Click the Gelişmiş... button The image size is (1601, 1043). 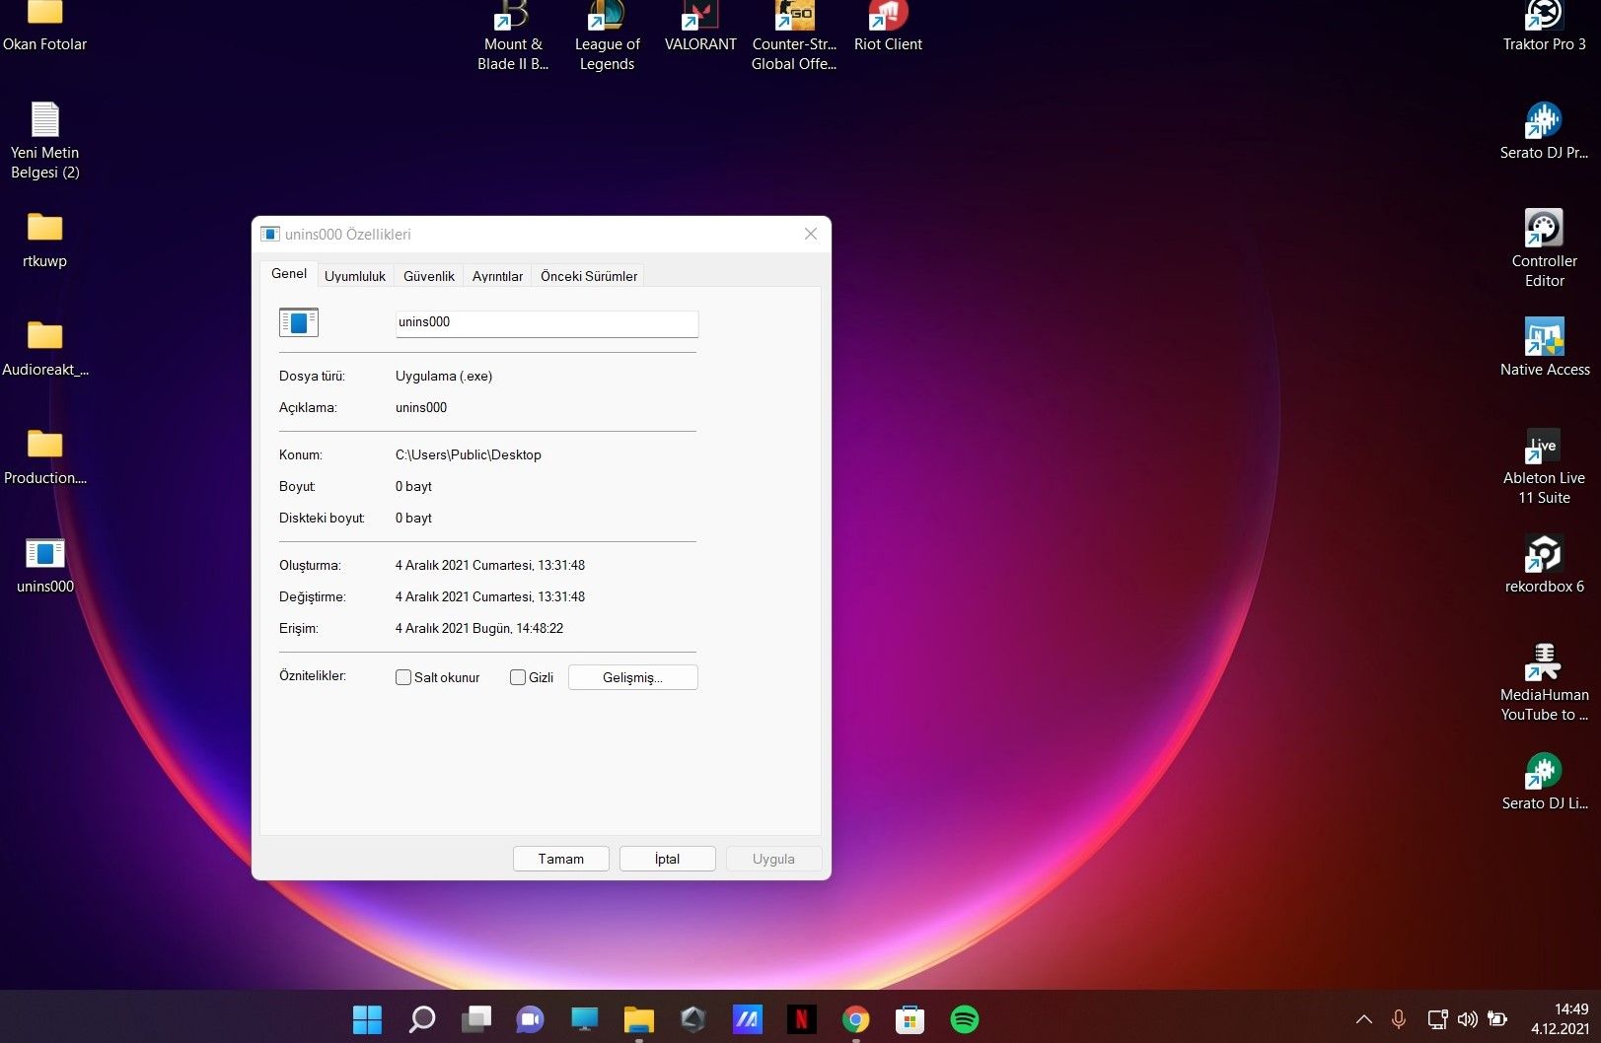tap(632, 677)
